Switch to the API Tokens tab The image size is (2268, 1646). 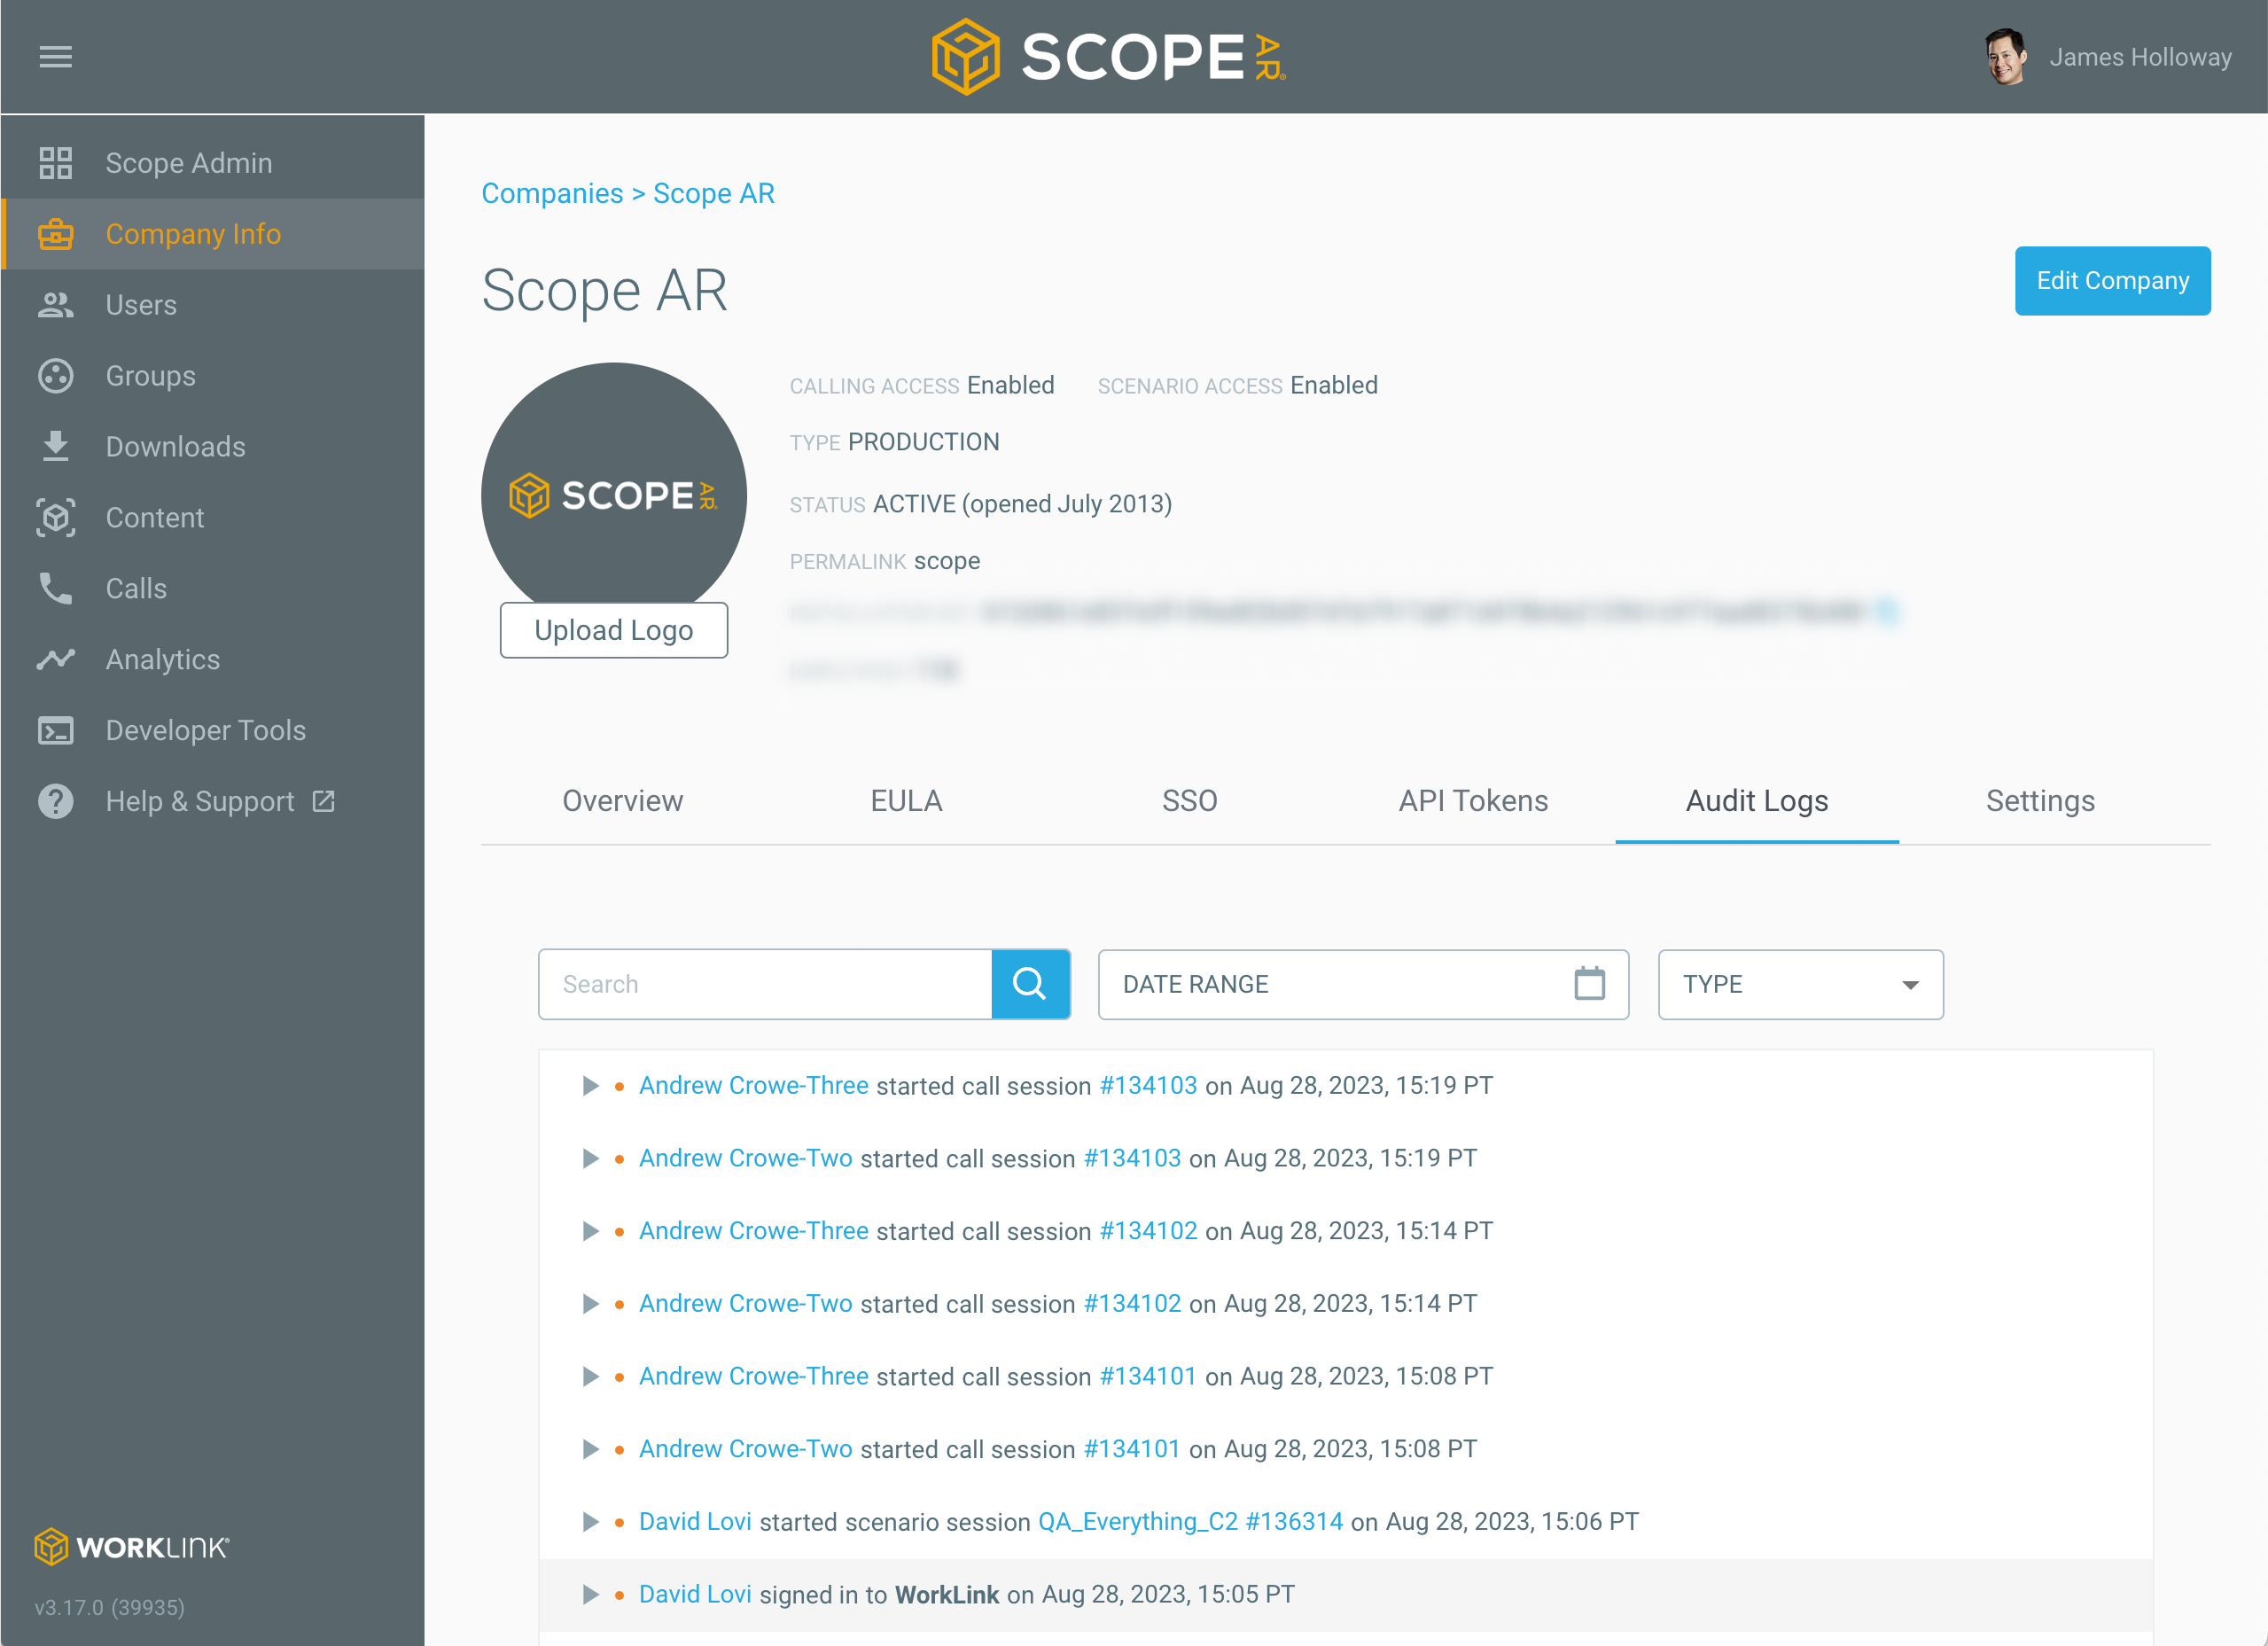(x=1472, y=801)
